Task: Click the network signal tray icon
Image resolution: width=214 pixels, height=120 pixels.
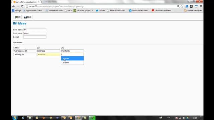Action: click(x=180, y=118)
